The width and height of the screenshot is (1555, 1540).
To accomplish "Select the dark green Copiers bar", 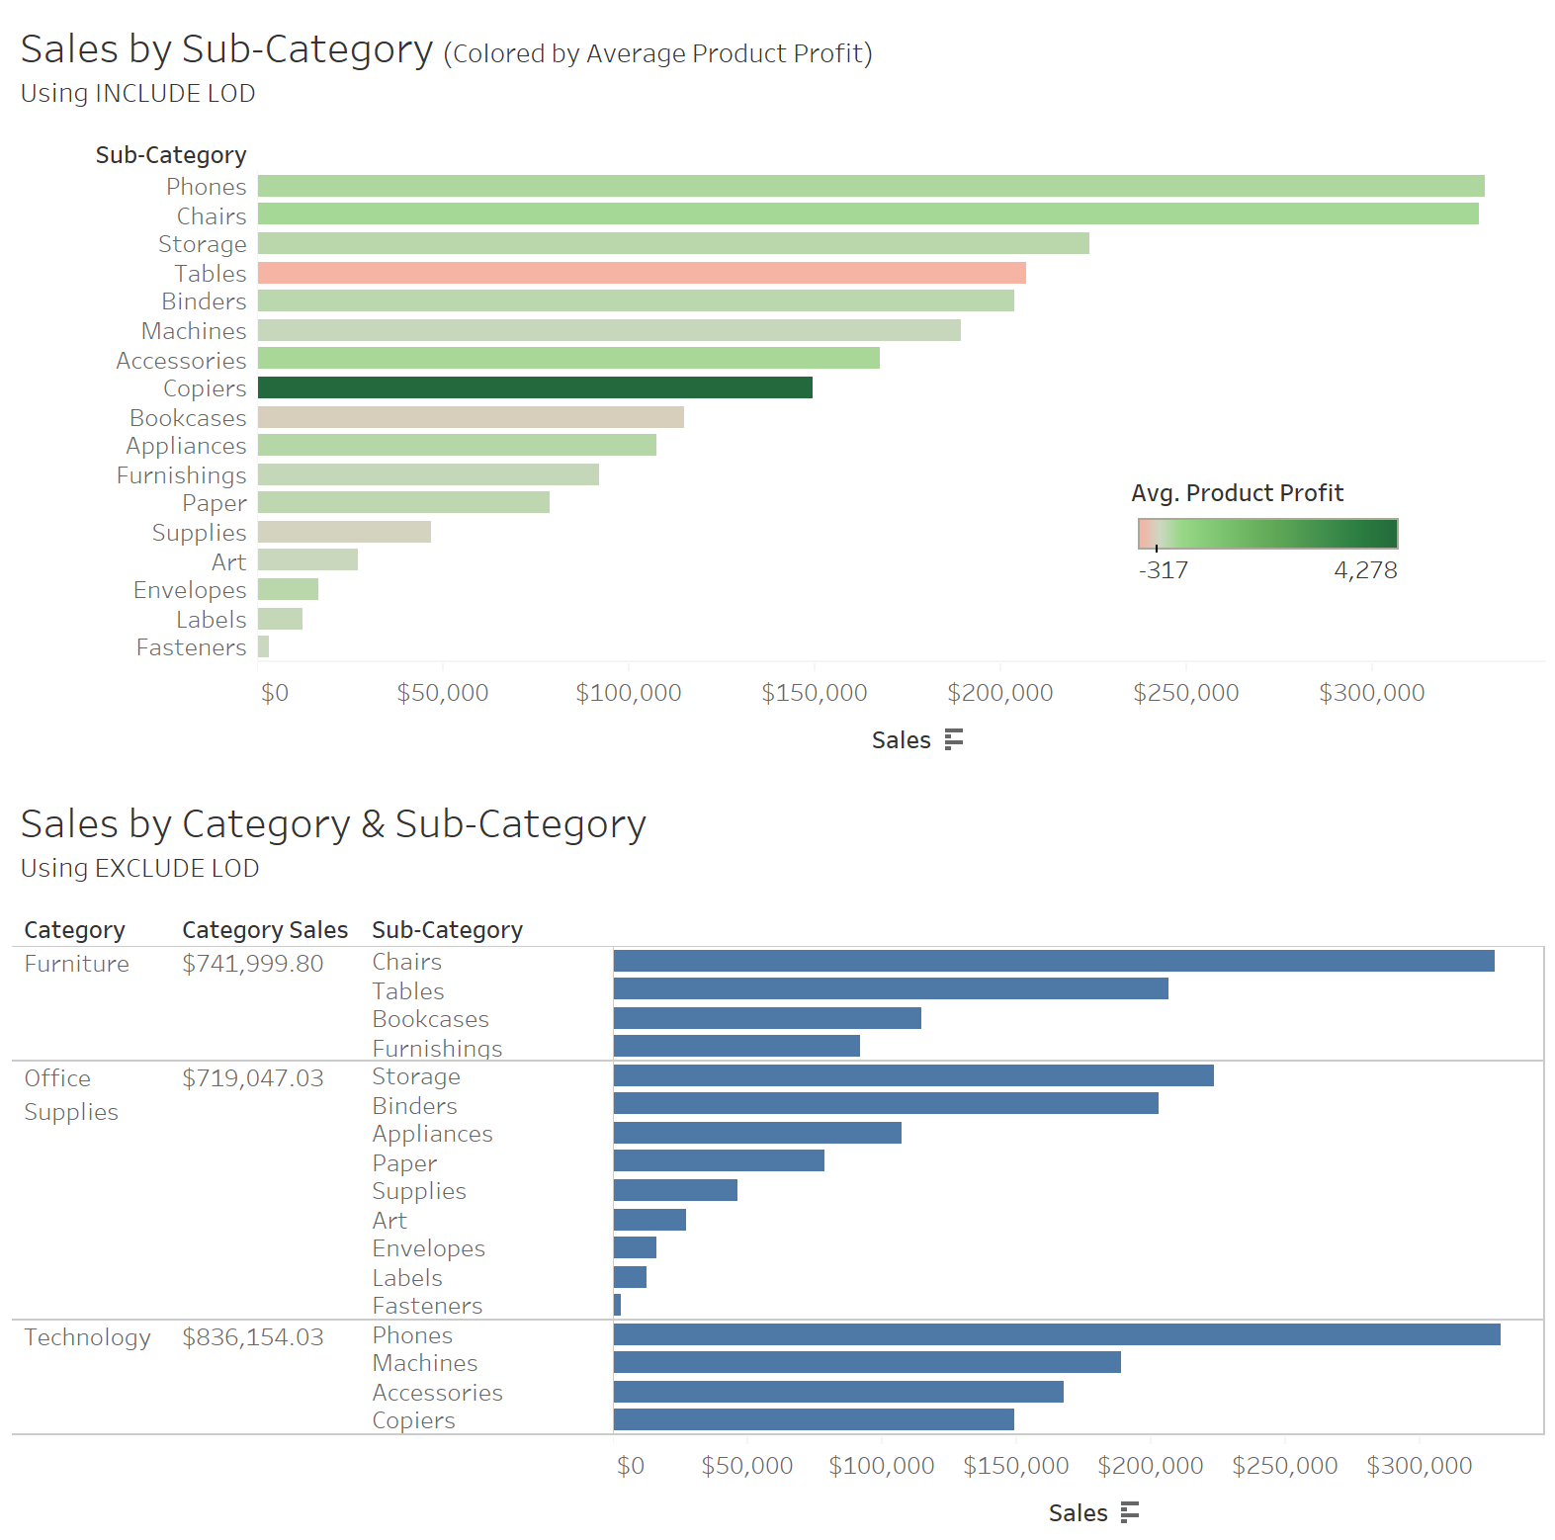I will 535,387.
